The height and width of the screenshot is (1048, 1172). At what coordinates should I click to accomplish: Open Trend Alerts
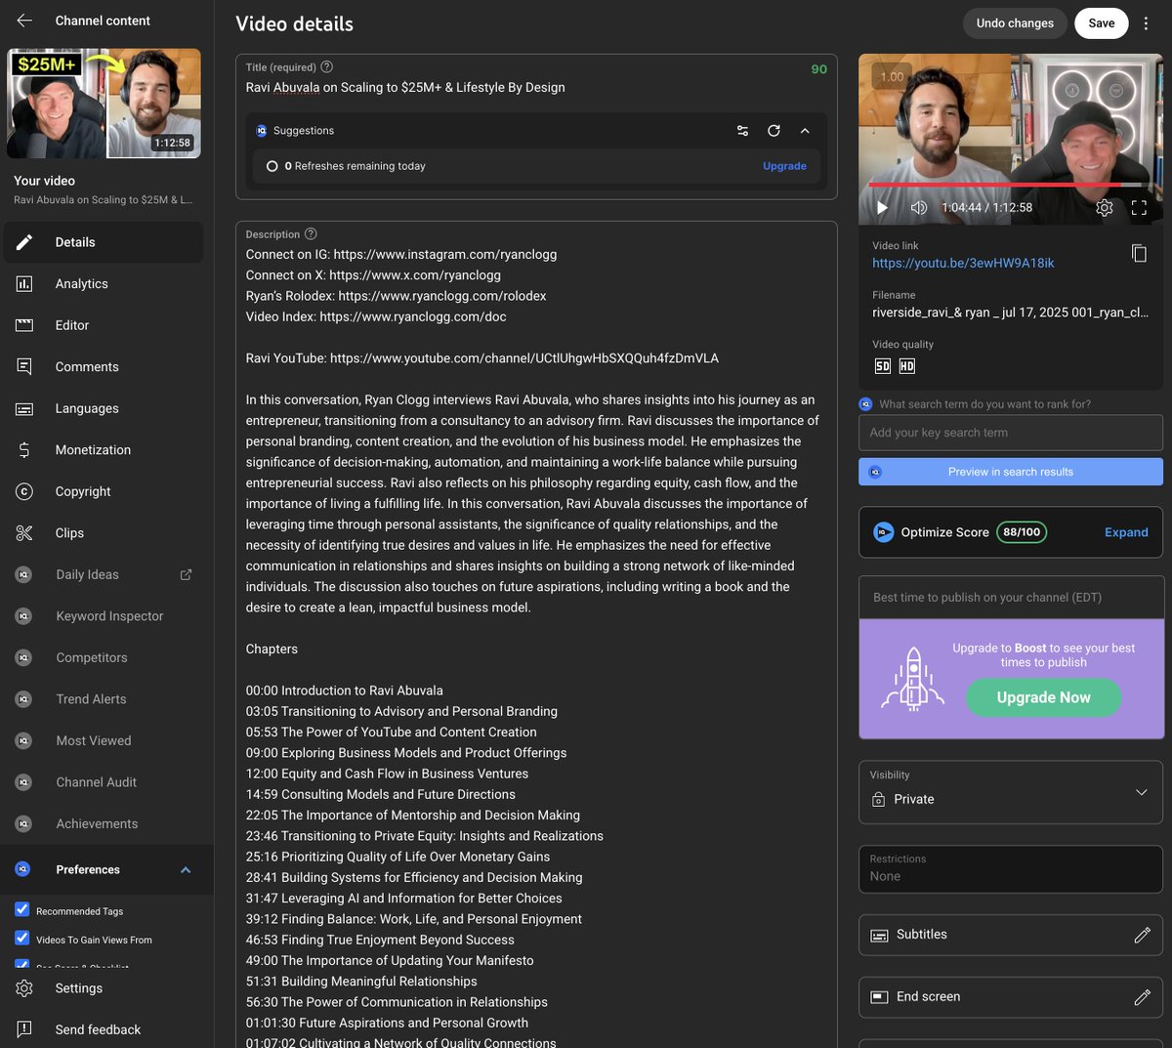click(x=104, y=699)
